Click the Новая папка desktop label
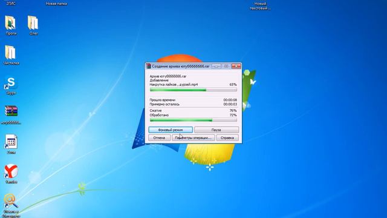387x218 pixels. pos(56,4)
